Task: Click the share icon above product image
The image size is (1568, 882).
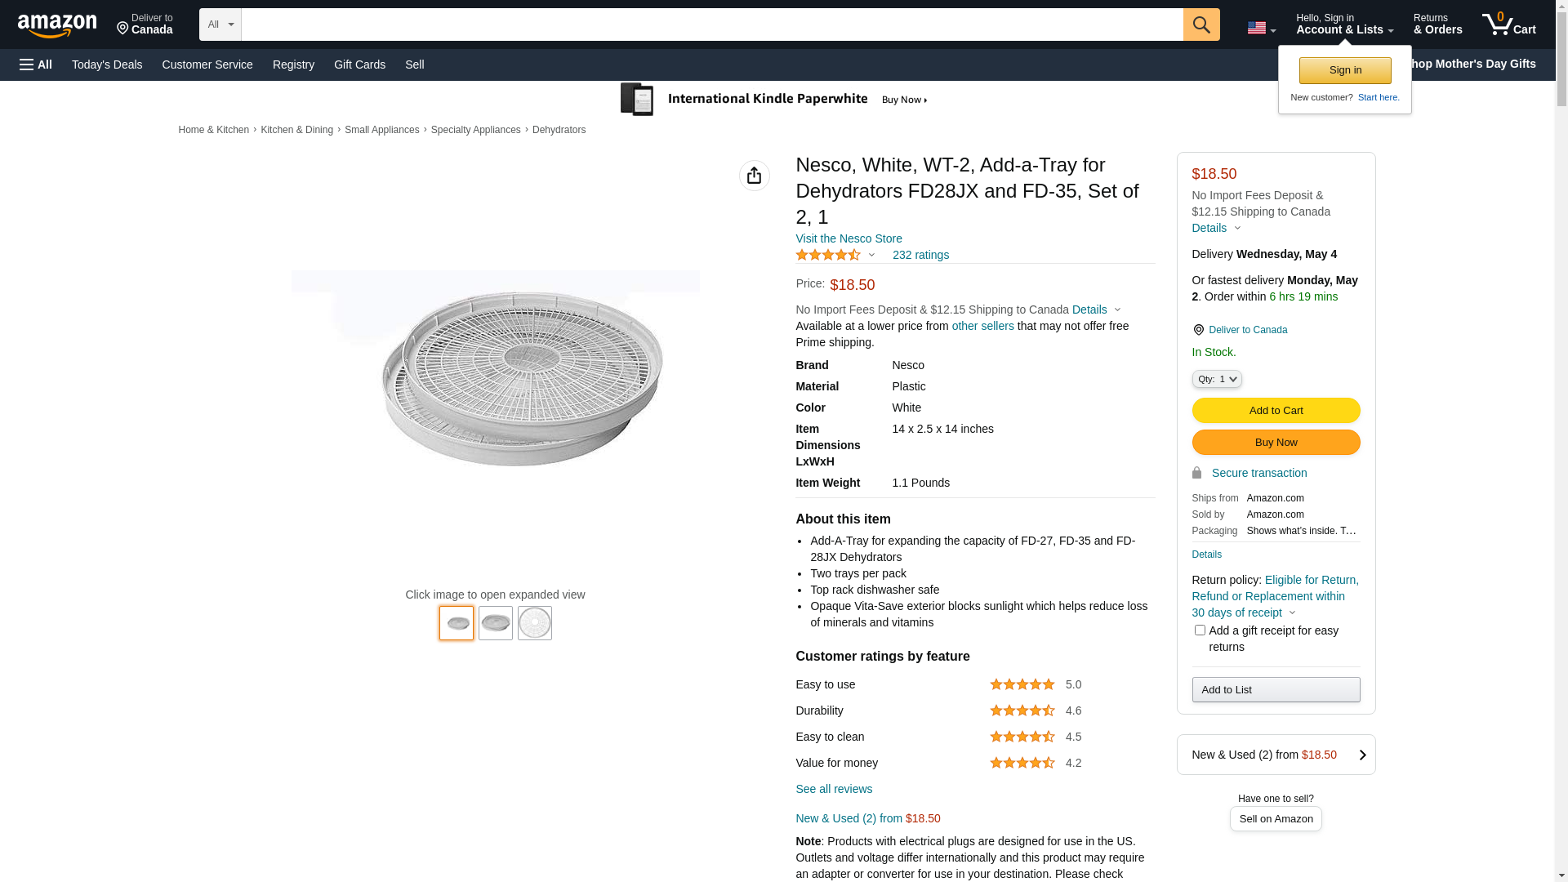Action: (754, 176)
